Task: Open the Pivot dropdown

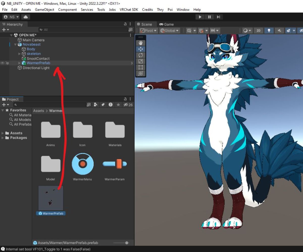Action: pyautogui.click(x=149, y=30)
